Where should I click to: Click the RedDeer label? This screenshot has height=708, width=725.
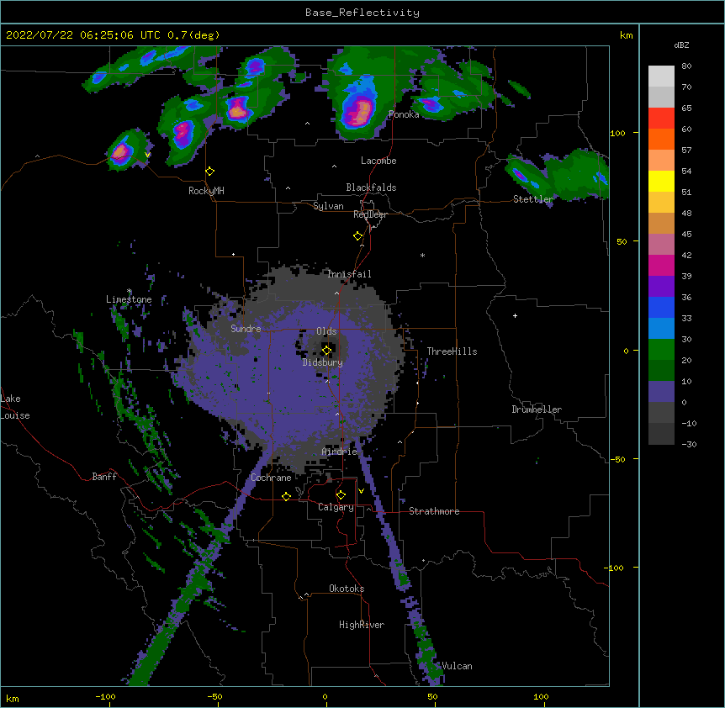(x=370, y=214)
